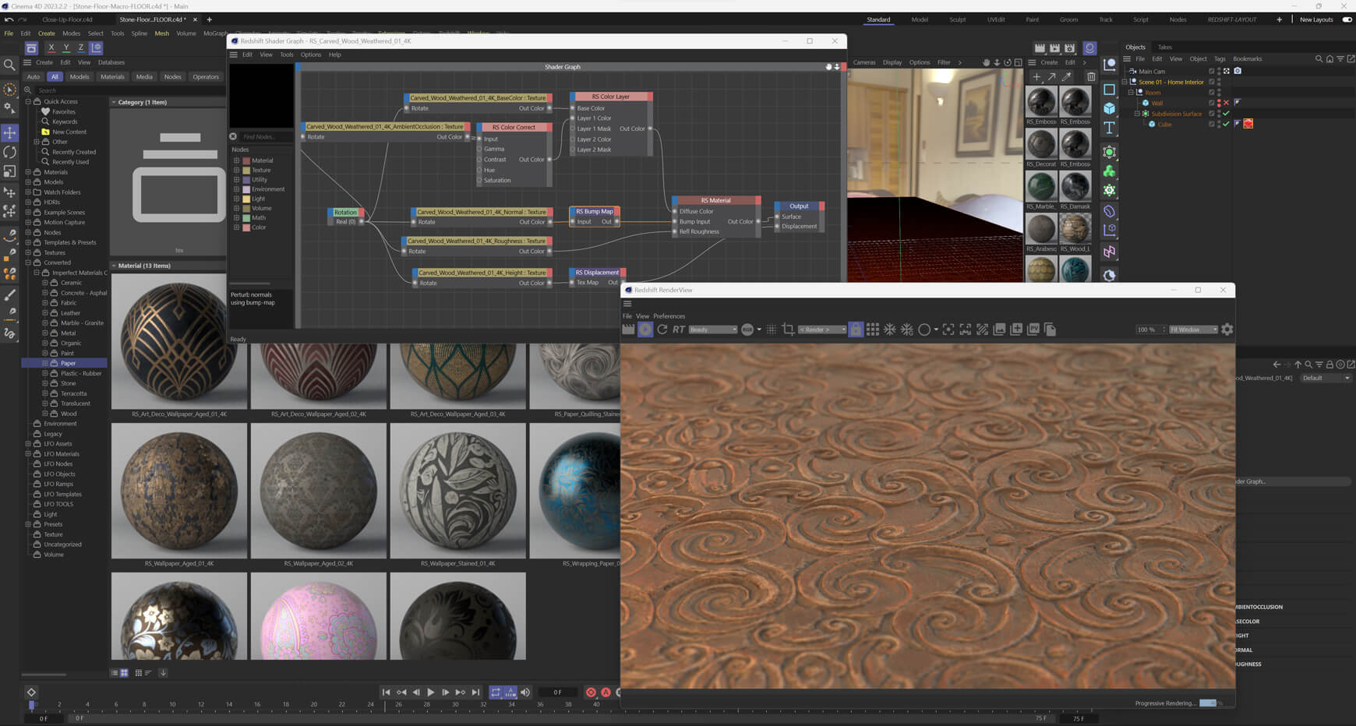Select the Sculpt layout tab
This screenshot has height=726, width=1356.
pos(957,19)
